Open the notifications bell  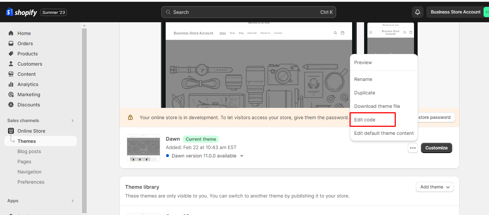click(x=418, y=12)
